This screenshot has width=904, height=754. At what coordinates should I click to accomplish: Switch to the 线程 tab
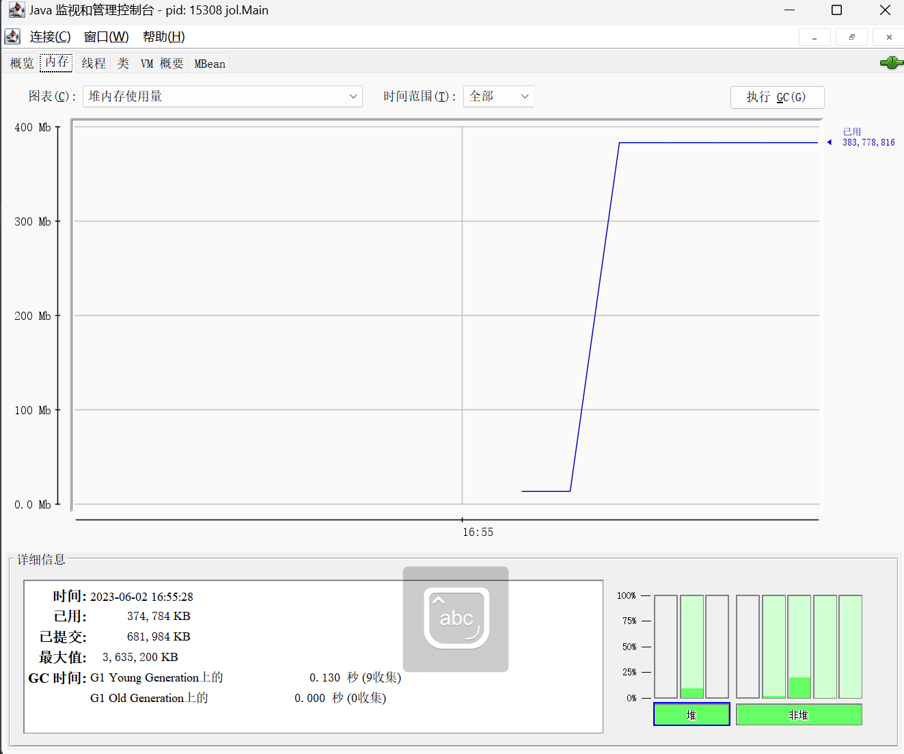(94, 64)
